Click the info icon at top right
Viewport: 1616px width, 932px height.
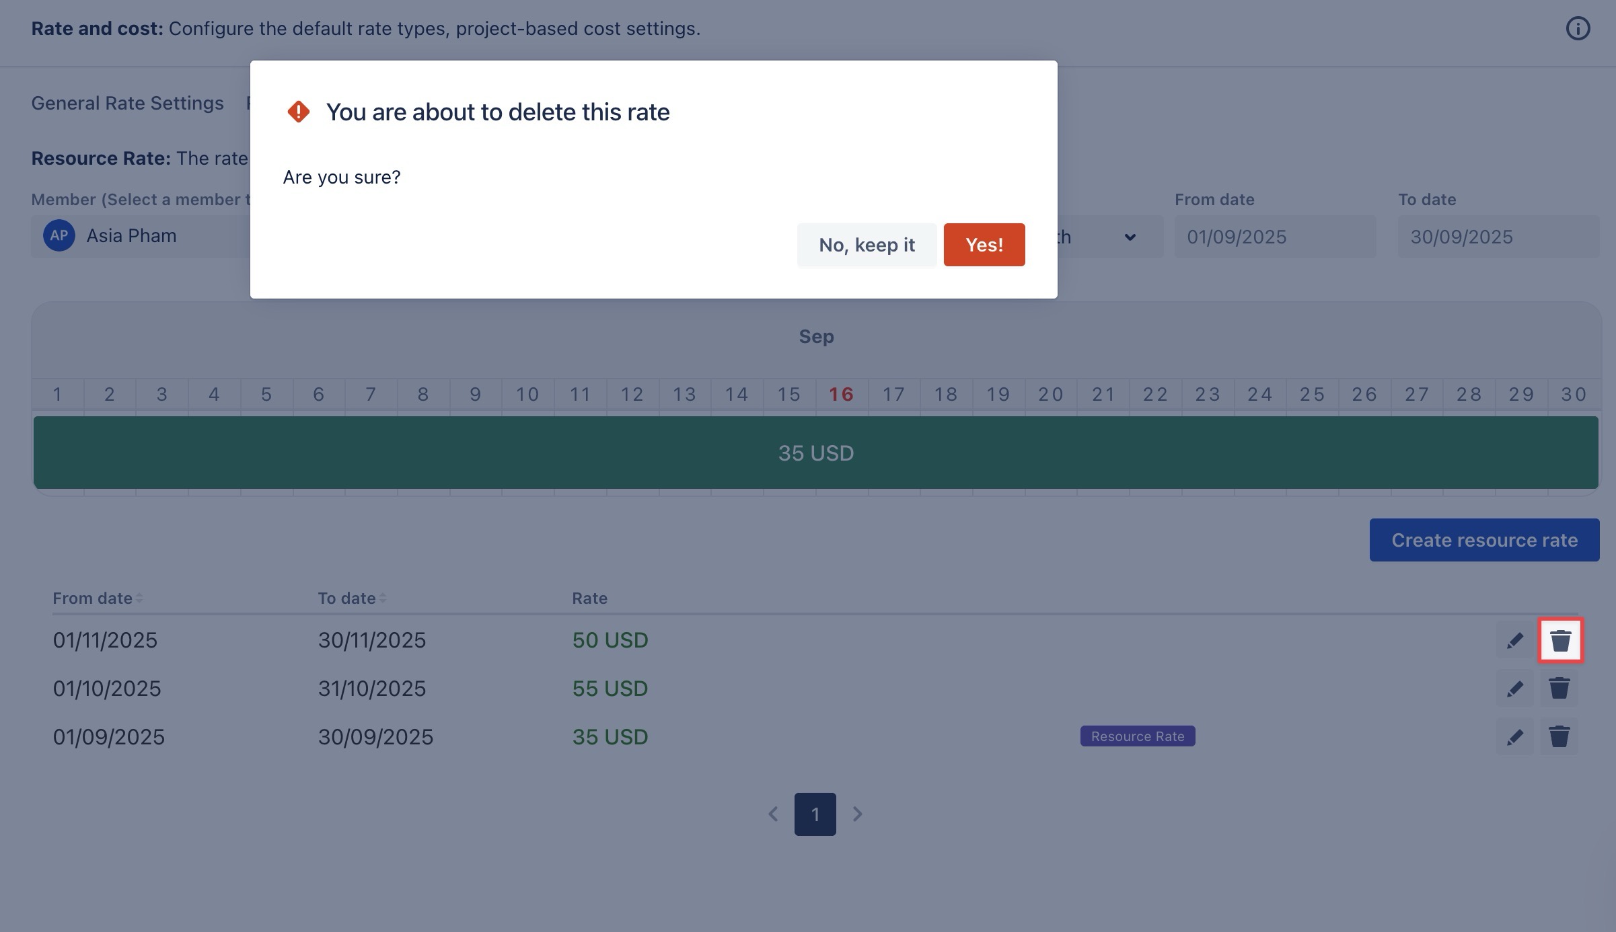tap(1578, 29)
